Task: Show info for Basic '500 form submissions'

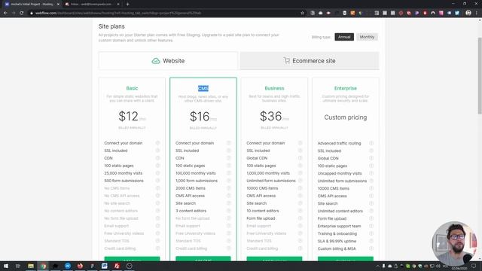Action: (x=157, y=181)
